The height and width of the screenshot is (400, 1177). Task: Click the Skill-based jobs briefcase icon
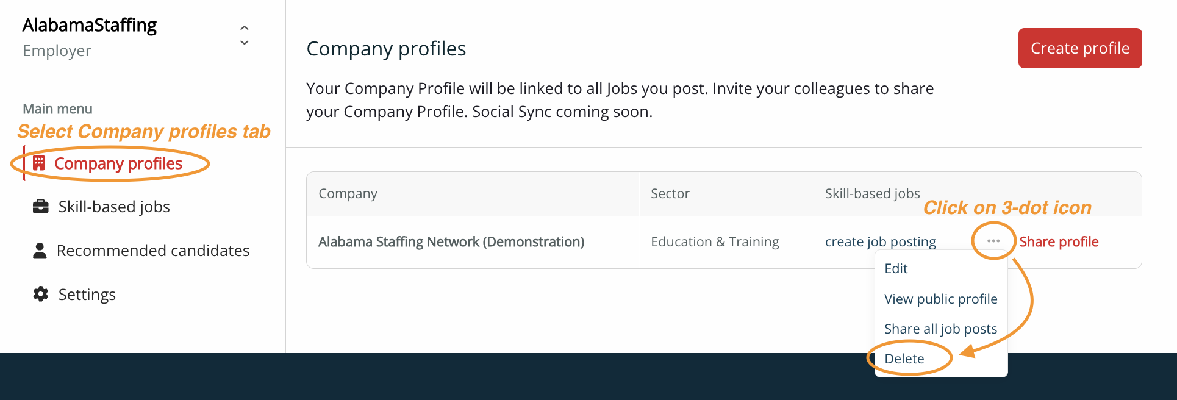(40, 207)
